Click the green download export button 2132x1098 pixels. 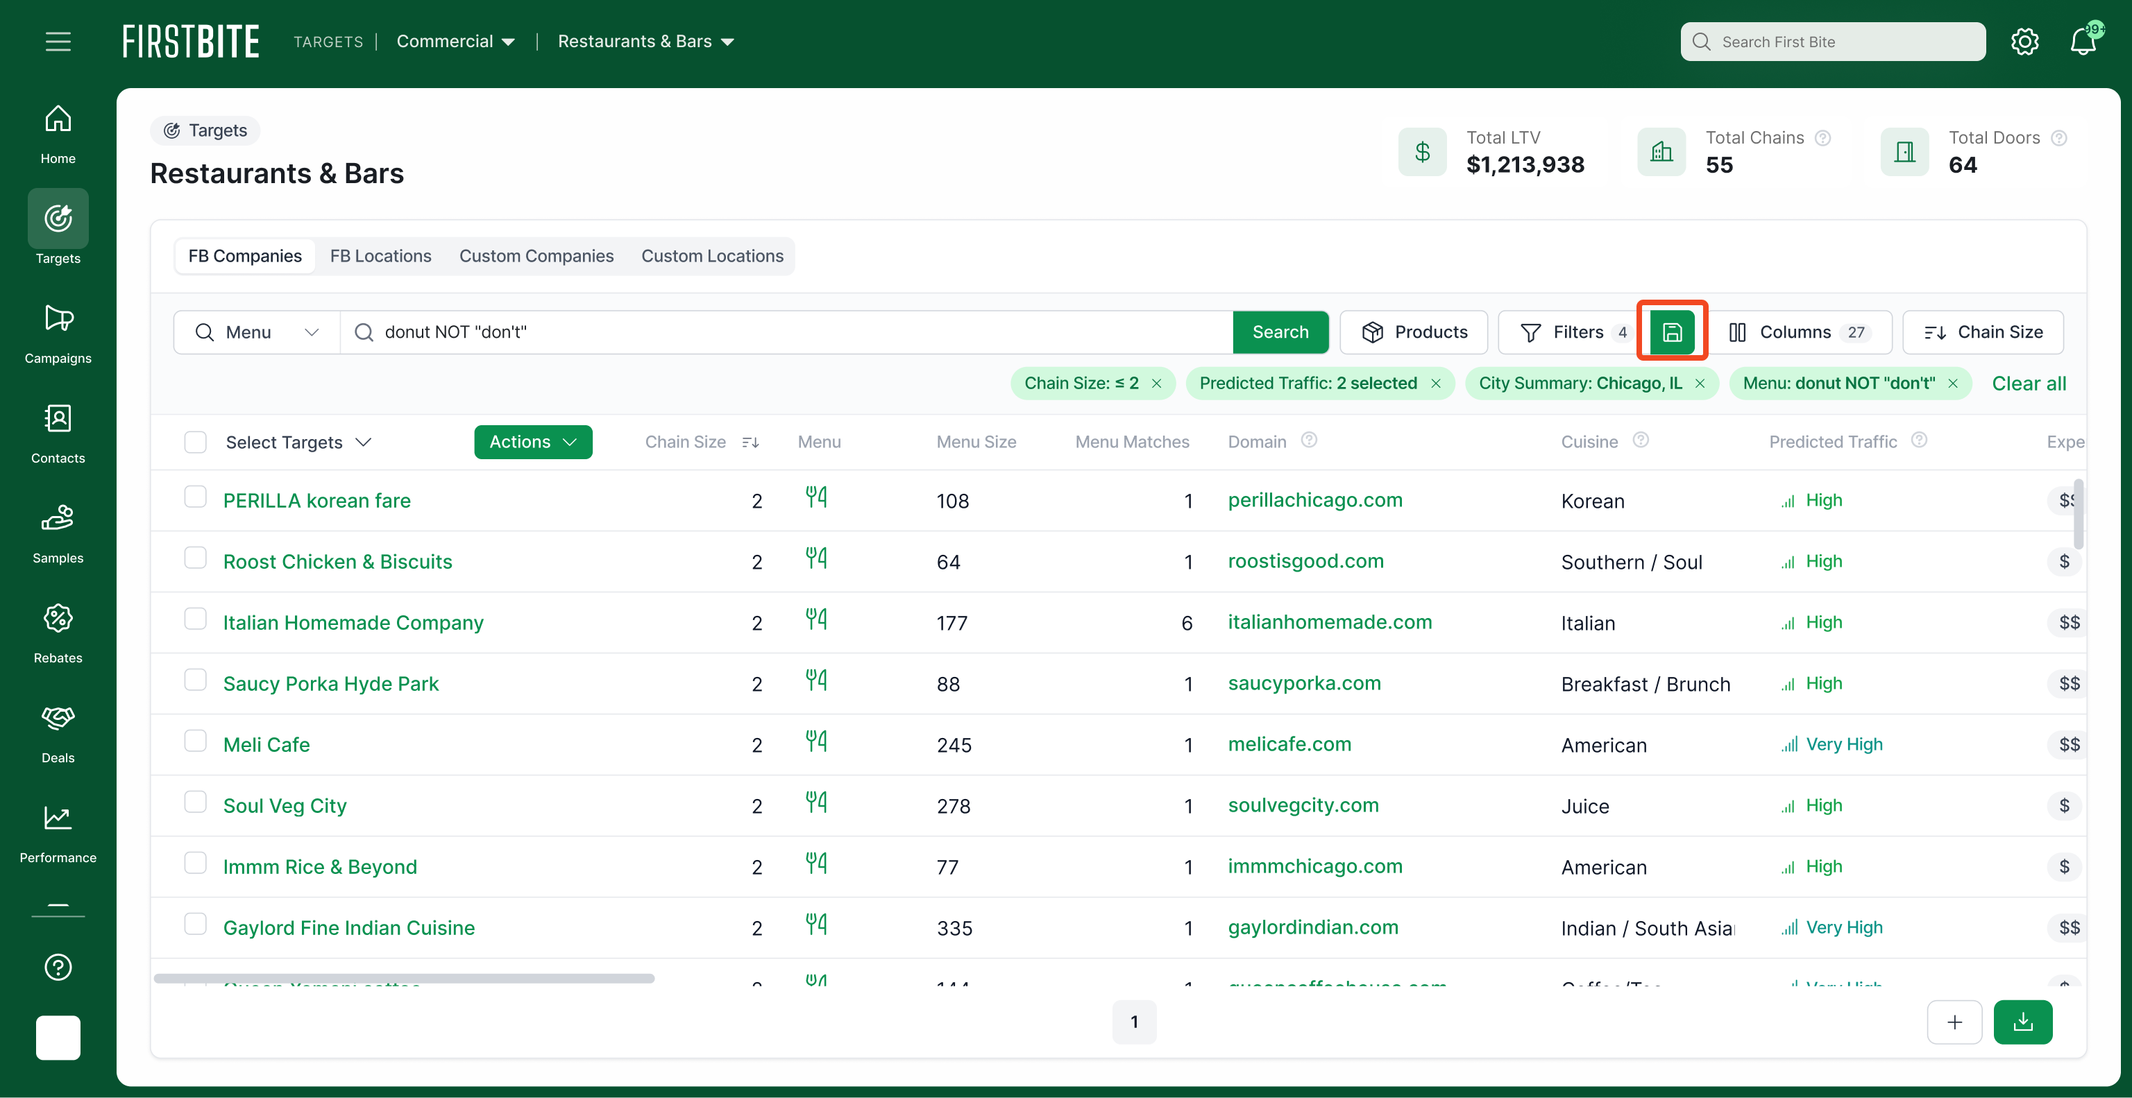(x=2022, y=1022)
